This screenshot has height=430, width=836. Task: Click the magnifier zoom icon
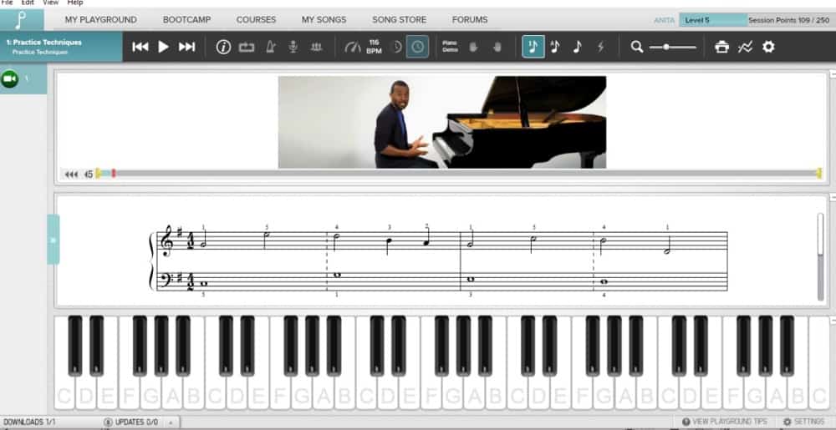(637, 47)
